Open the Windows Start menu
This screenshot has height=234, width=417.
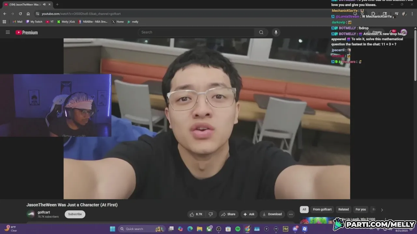coord(112,229)
